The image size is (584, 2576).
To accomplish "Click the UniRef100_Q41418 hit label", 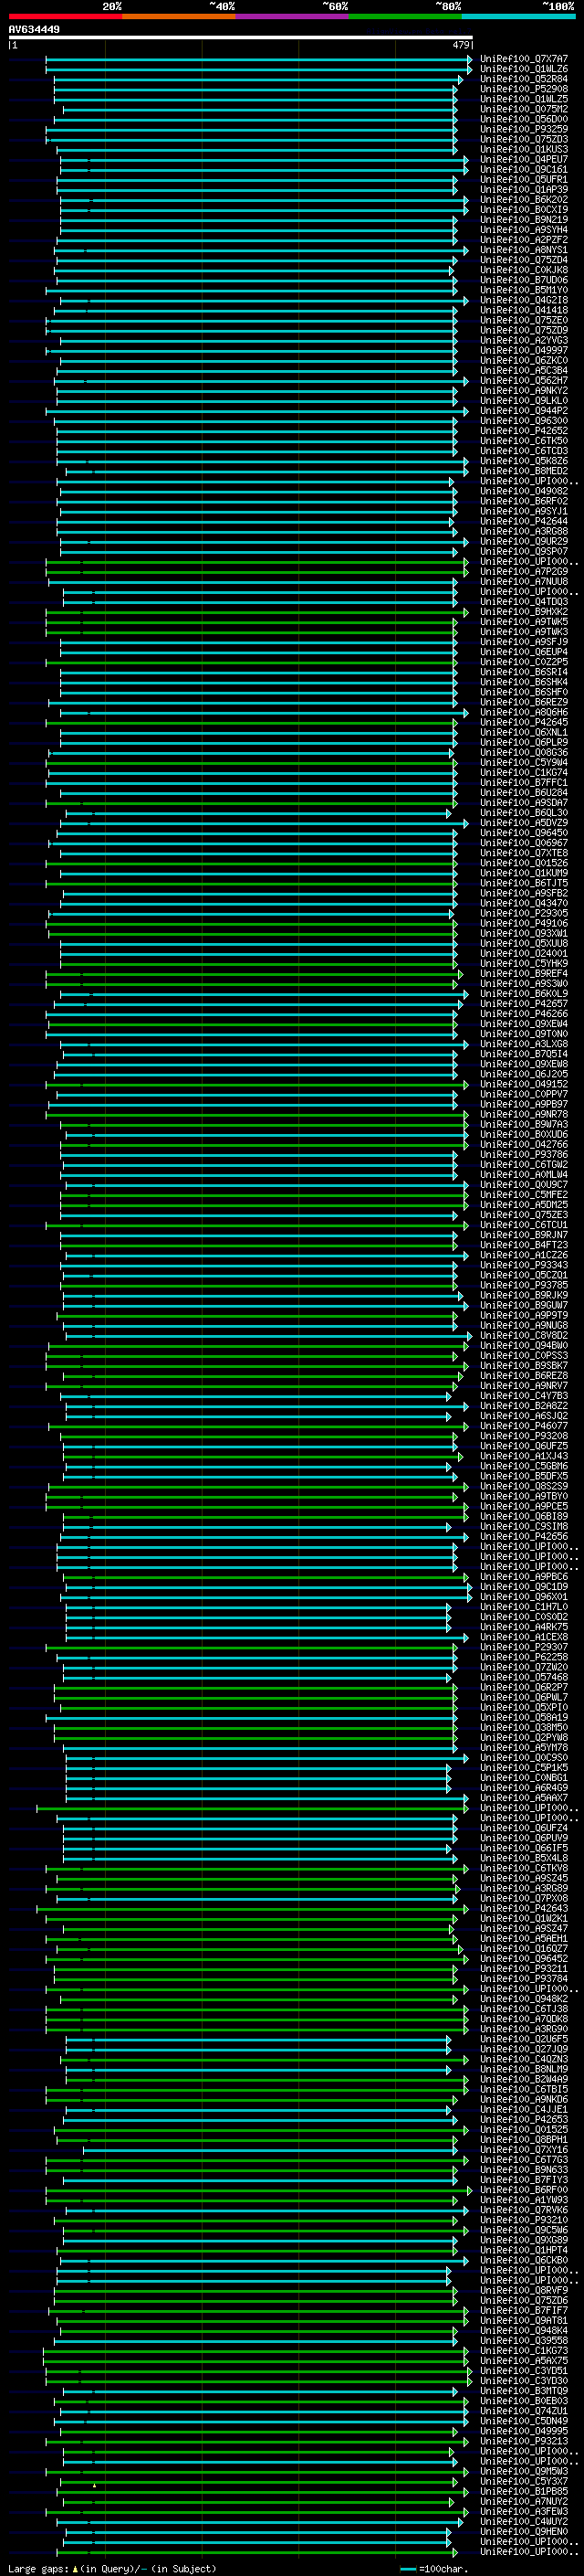I will pos(524,310).
